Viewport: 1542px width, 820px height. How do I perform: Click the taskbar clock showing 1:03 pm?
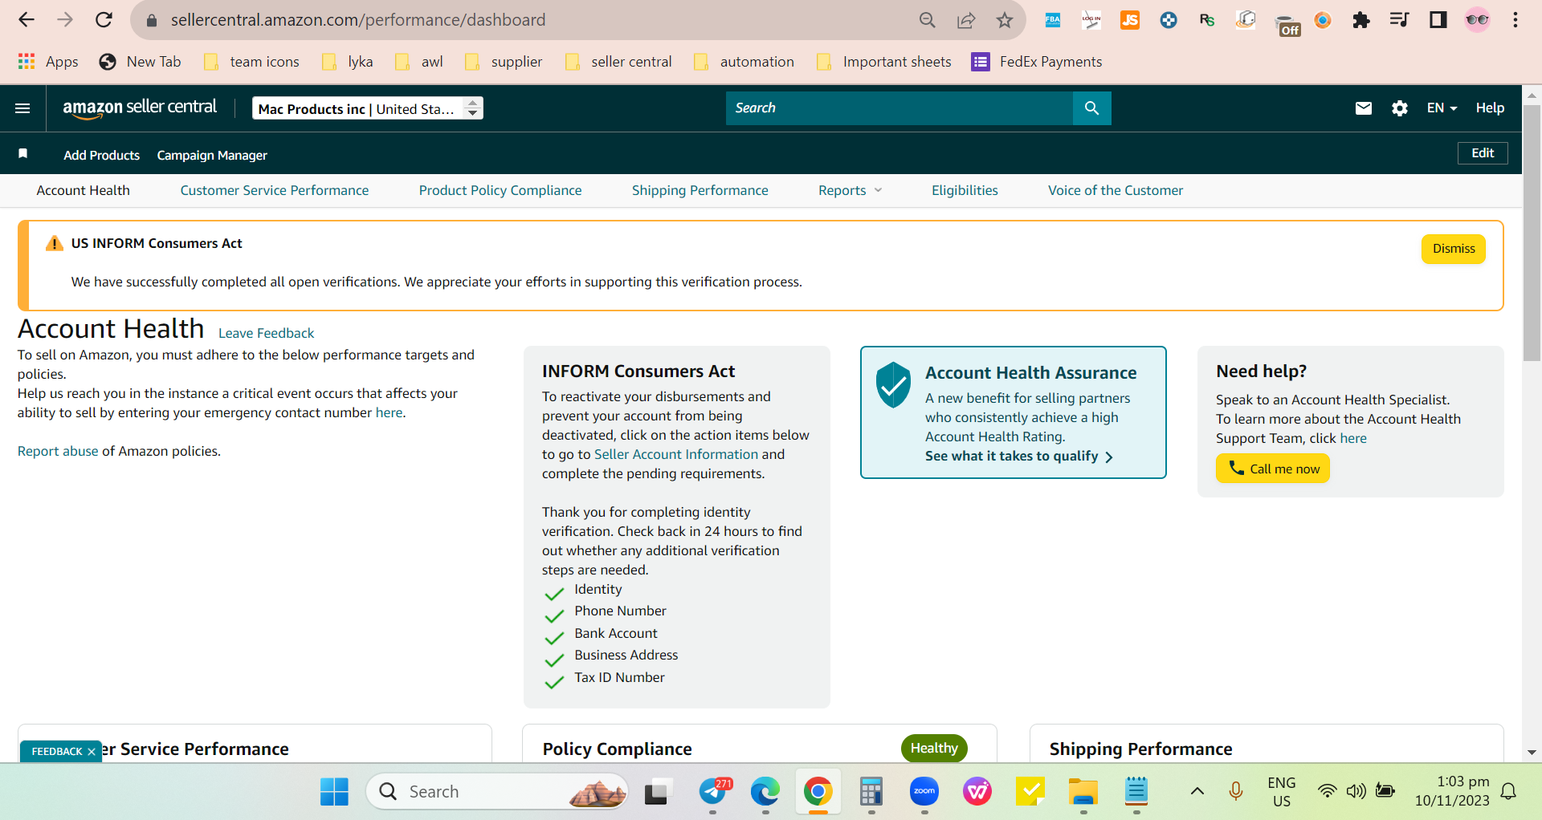(1452, 791)
